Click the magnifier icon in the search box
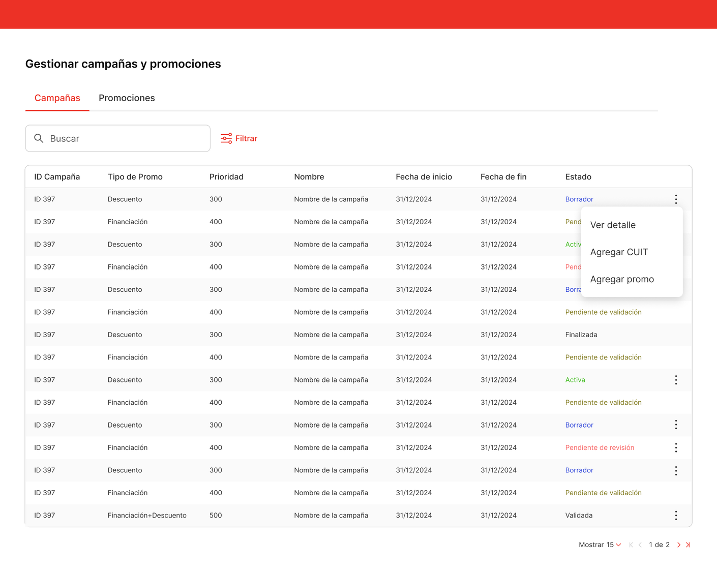 tap(39, 138)
